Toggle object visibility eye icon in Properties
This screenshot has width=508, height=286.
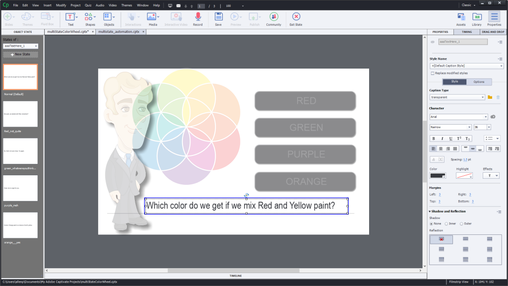[433, 42]
